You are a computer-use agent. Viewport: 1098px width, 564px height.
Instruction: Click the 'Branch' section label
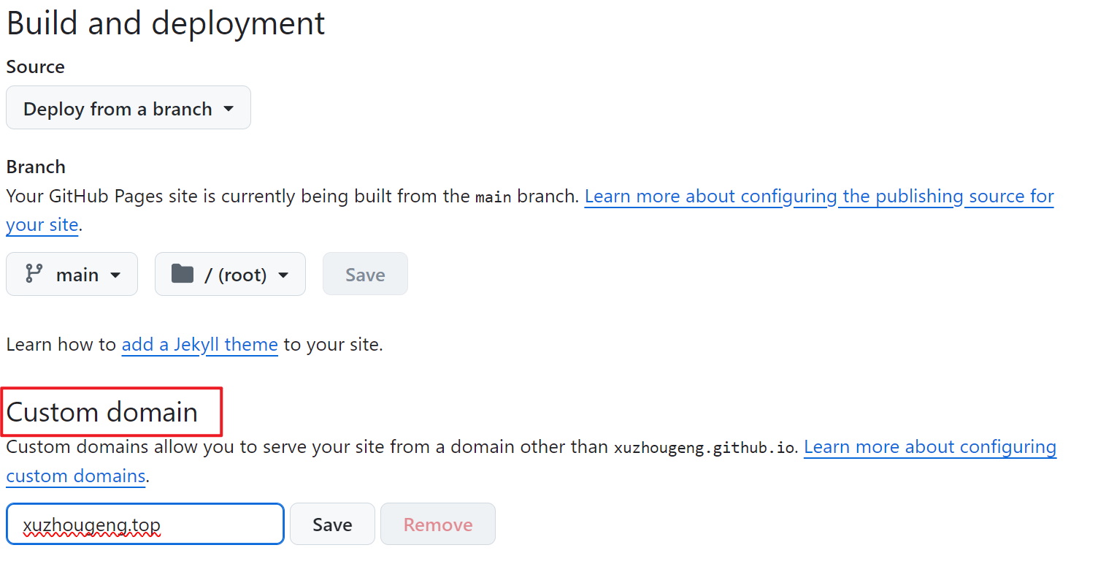[36, 167]
